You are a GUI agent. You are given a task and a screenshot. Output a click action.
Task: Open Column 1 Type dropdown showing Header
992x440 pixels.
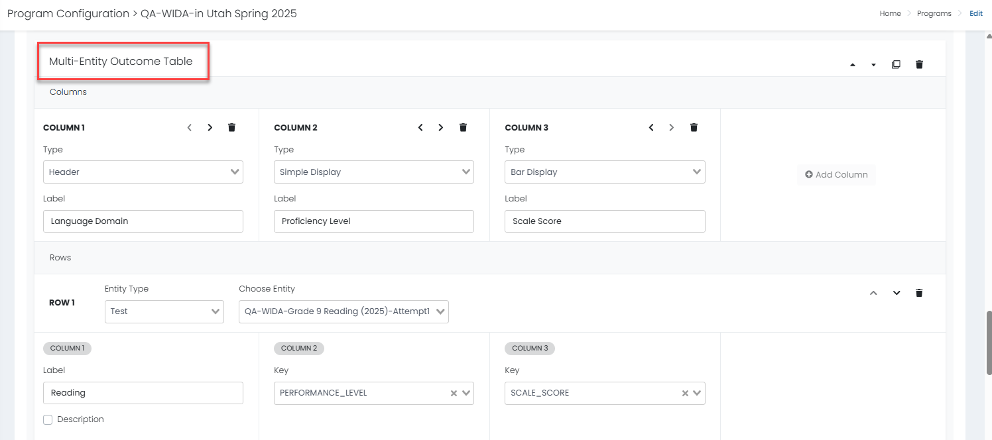point(143,172)
